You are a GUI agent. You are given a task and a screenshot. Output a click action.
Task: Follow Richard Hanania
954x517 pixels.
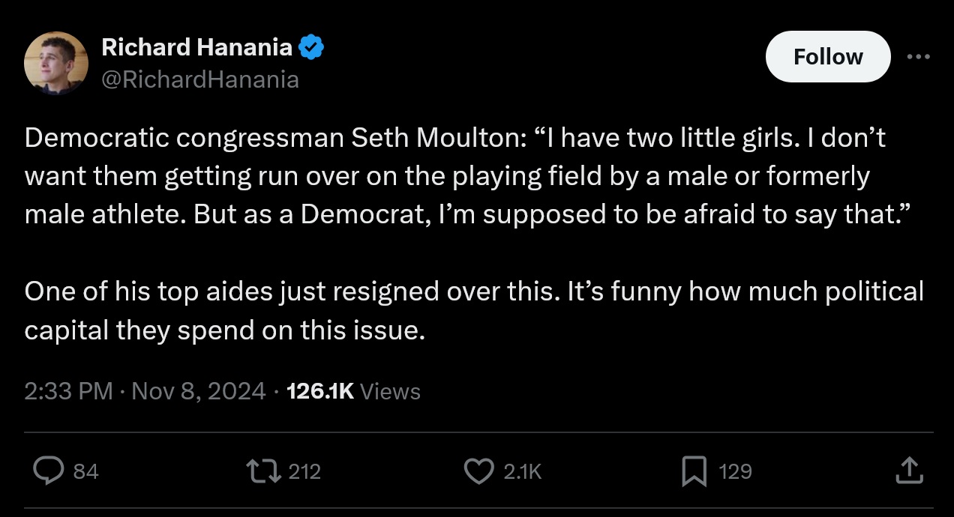coord(827,57)
